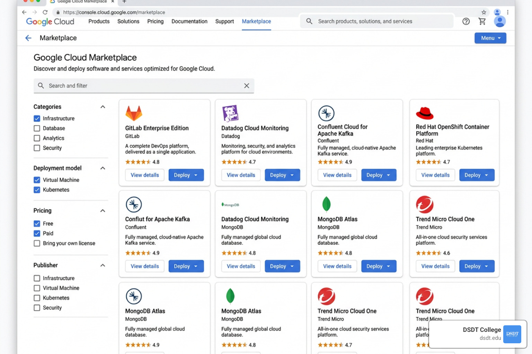The image size is (532, 354).
Task: Uncheck the Infrastructure category checkbox
Action: point(37,119)
